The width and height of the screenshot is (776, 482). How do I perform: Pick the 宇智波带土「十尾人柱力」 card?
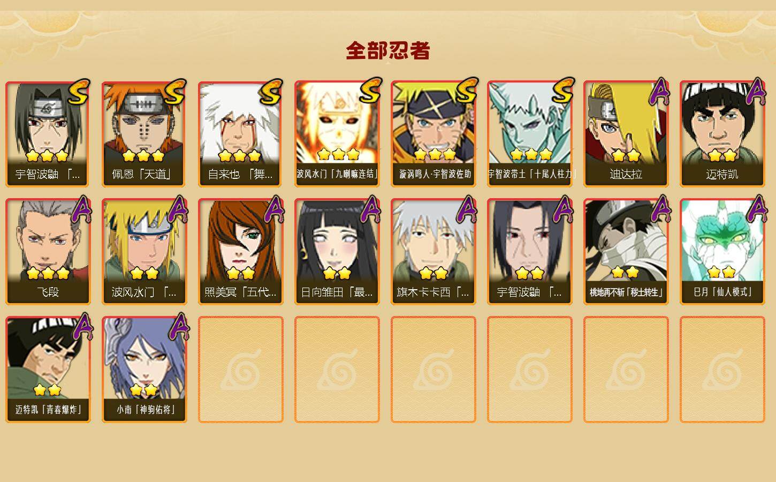tap(529, 134)
